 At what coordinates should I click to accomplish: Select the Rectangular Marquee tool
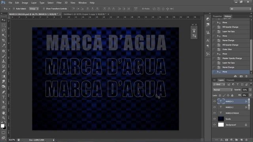tap(4, 25)
